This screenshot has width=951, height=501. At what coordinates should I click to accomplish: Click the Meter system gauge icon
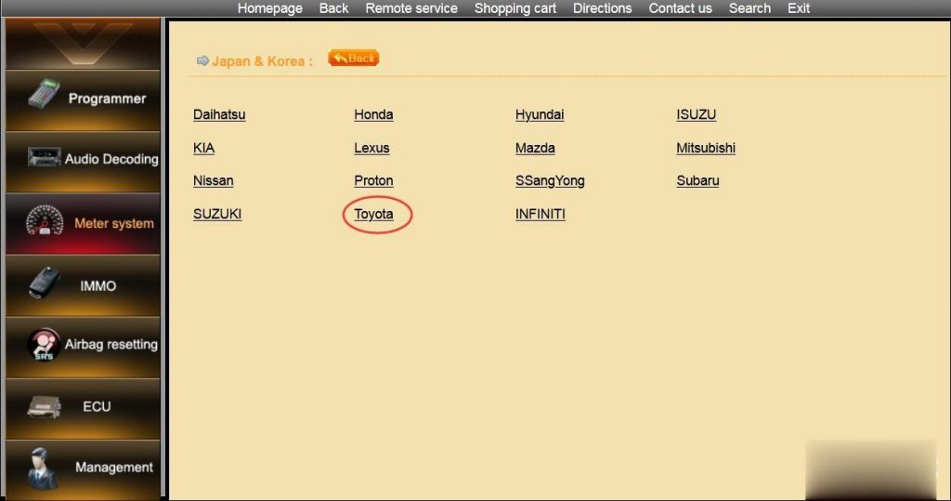tap(45, 220)
